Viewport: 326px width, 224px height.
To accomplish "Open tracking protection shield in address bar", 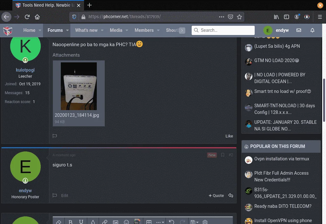I will [x=74, y=17].
